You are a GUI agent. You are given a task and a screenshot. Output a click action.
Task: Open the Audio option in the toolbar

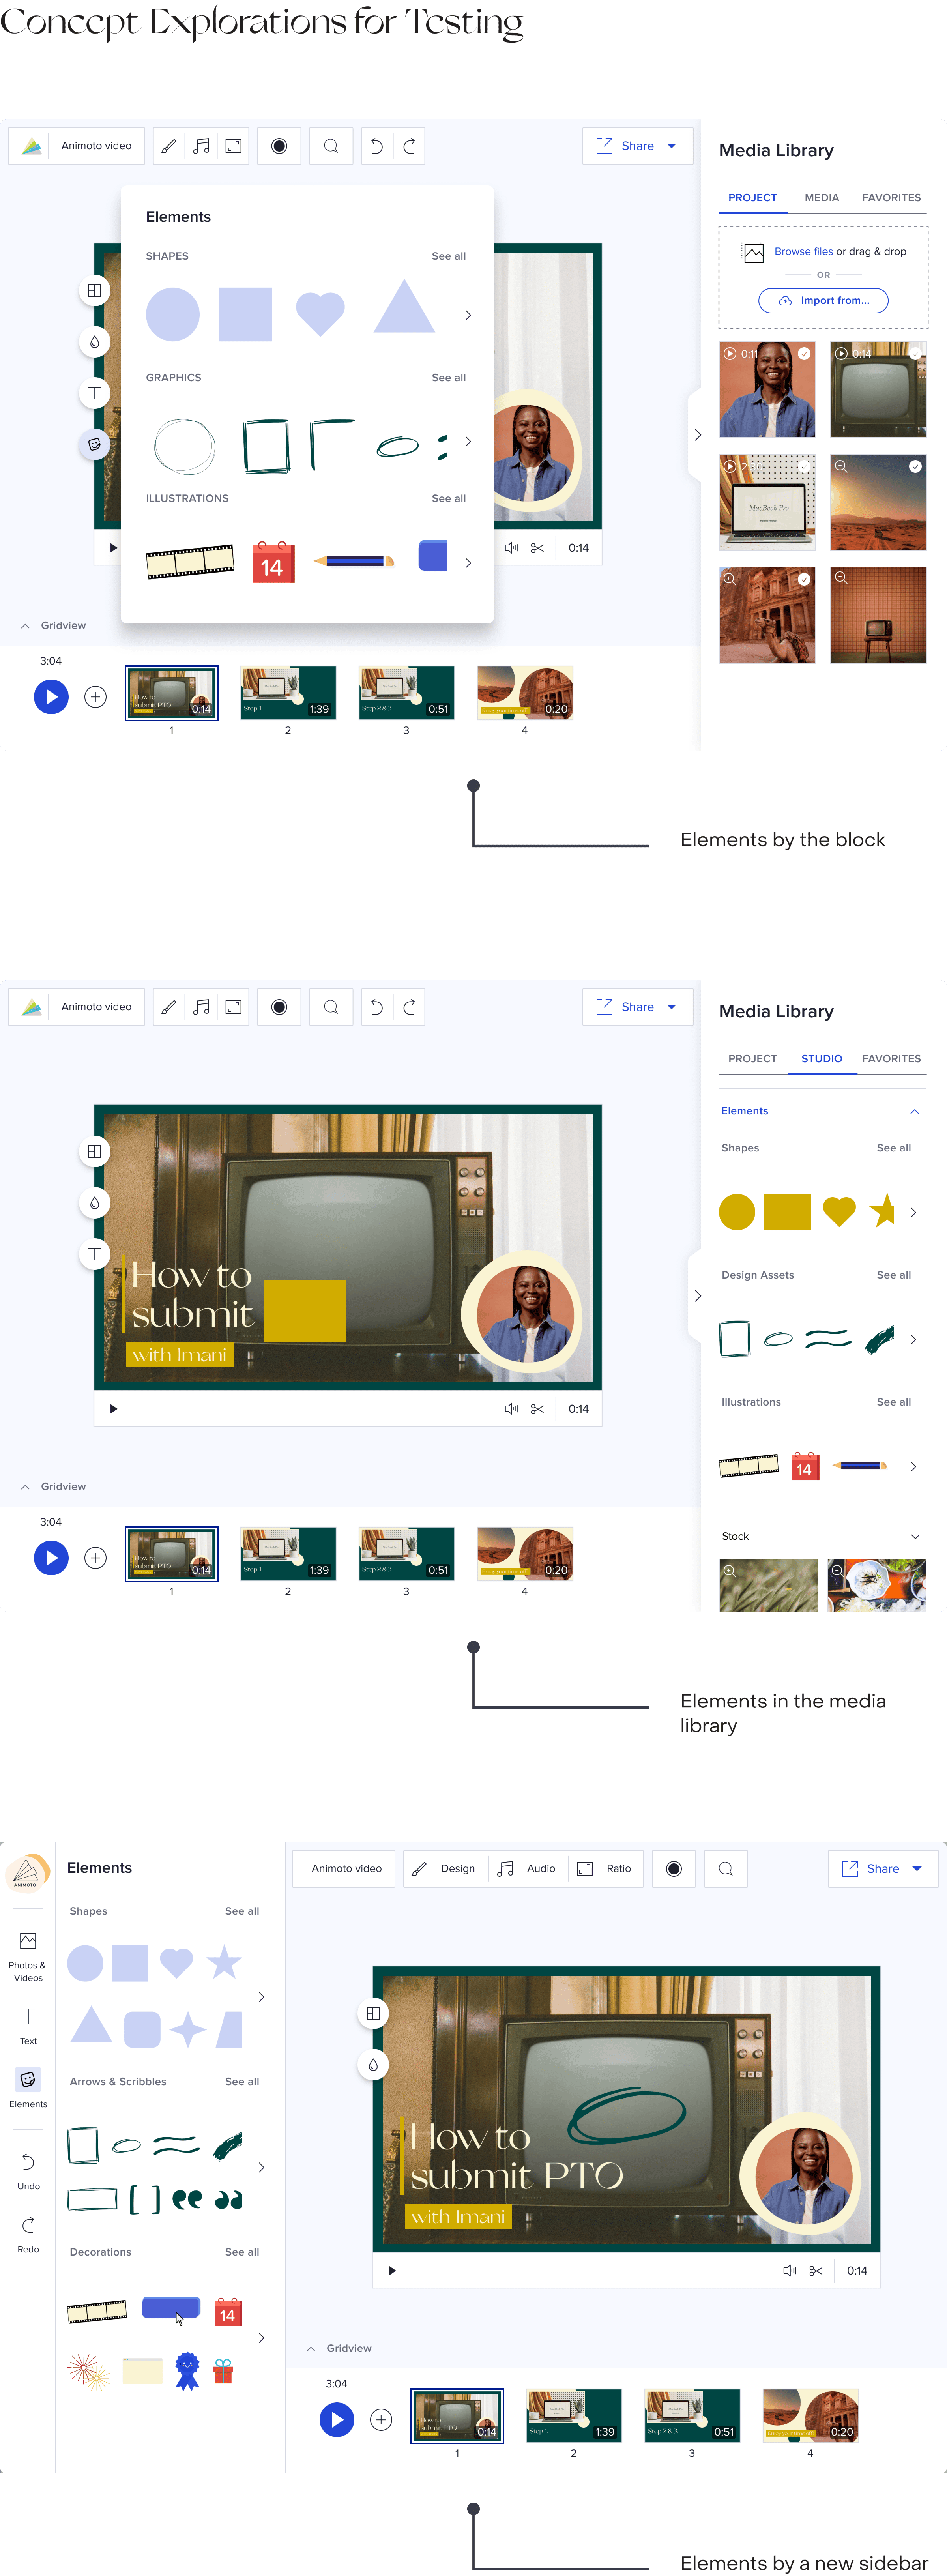pyautogui.click(x=528, y=1869)
